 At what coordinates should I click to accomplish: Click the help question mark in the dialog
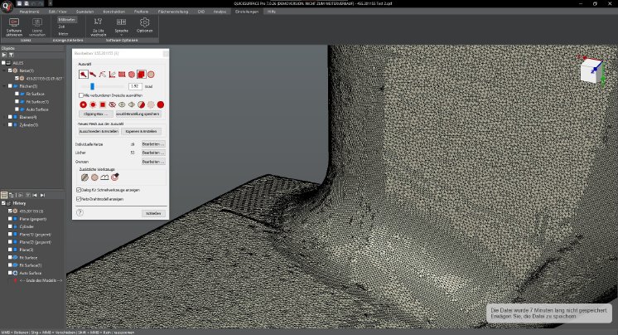point(80,212)
